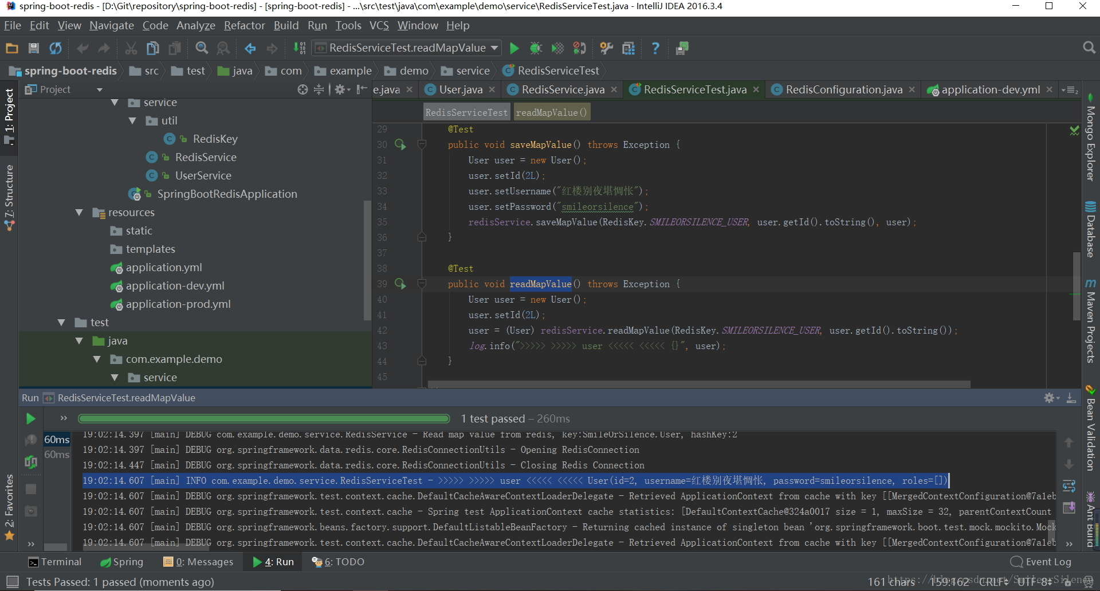Open the Project Structure toolbar icon
1100x591 pixels.
click(628, 48)
